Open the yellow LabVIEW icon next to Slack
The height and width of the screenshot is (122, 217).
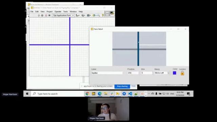coord(118,94)
